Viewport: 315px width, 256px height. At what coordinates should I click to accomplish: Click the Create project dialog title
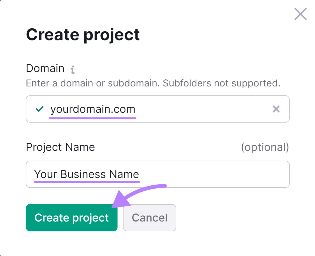point(82,34)
